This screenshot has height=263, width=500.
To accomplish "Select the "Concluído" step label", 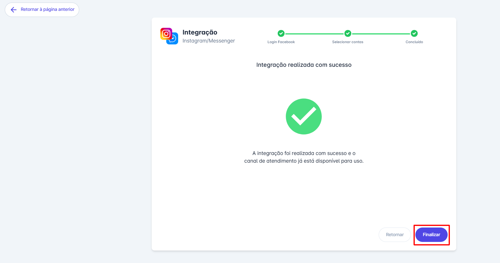I will coord(414,42).
